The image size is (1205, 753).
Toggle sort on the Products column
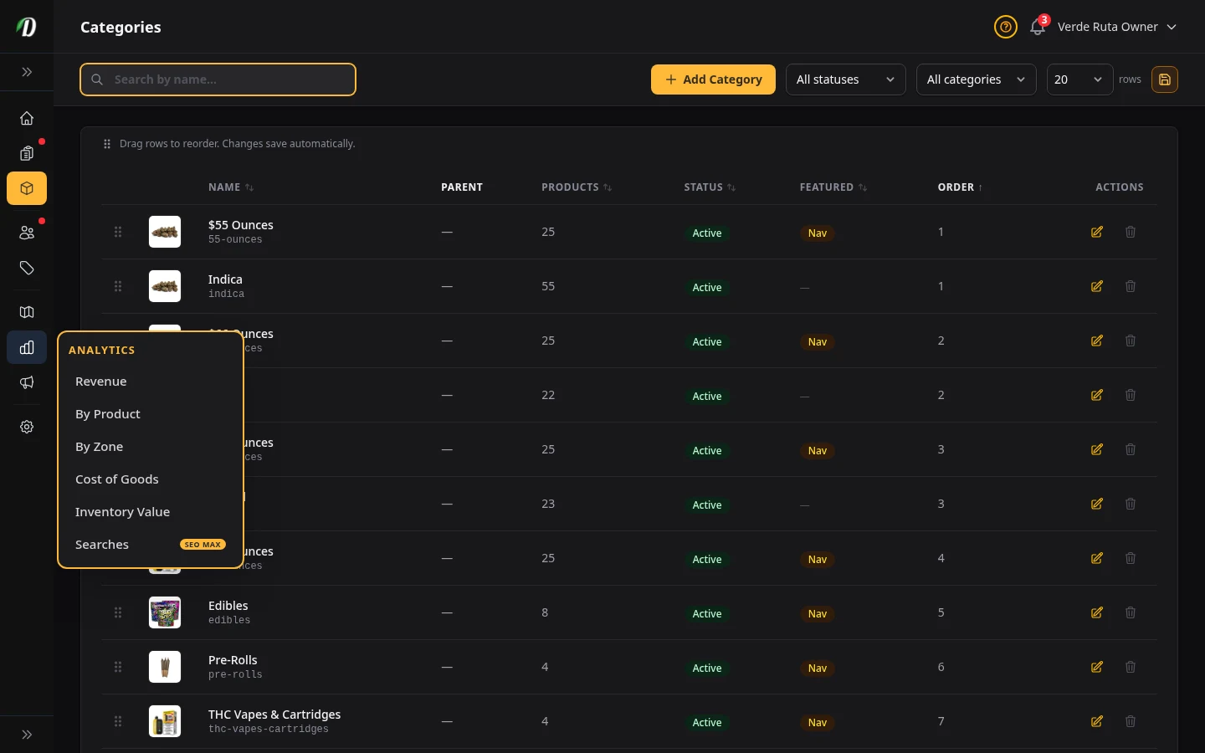pos(577,187)
